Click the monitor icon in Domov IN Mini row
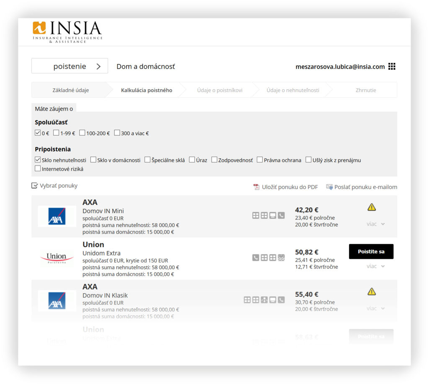 [x=273, y=216]
